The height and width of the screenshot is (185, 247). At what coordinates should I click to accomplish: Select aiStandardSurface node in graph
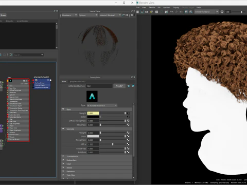pos(42,84)
